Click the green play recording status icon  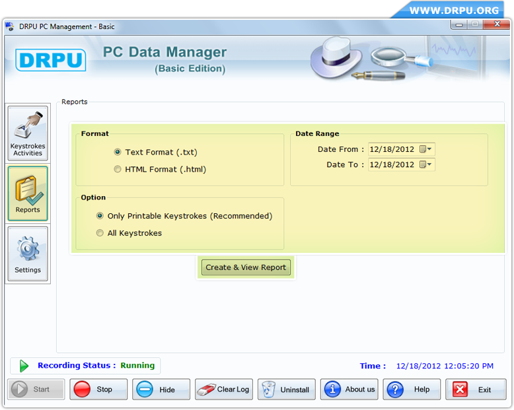24,366
